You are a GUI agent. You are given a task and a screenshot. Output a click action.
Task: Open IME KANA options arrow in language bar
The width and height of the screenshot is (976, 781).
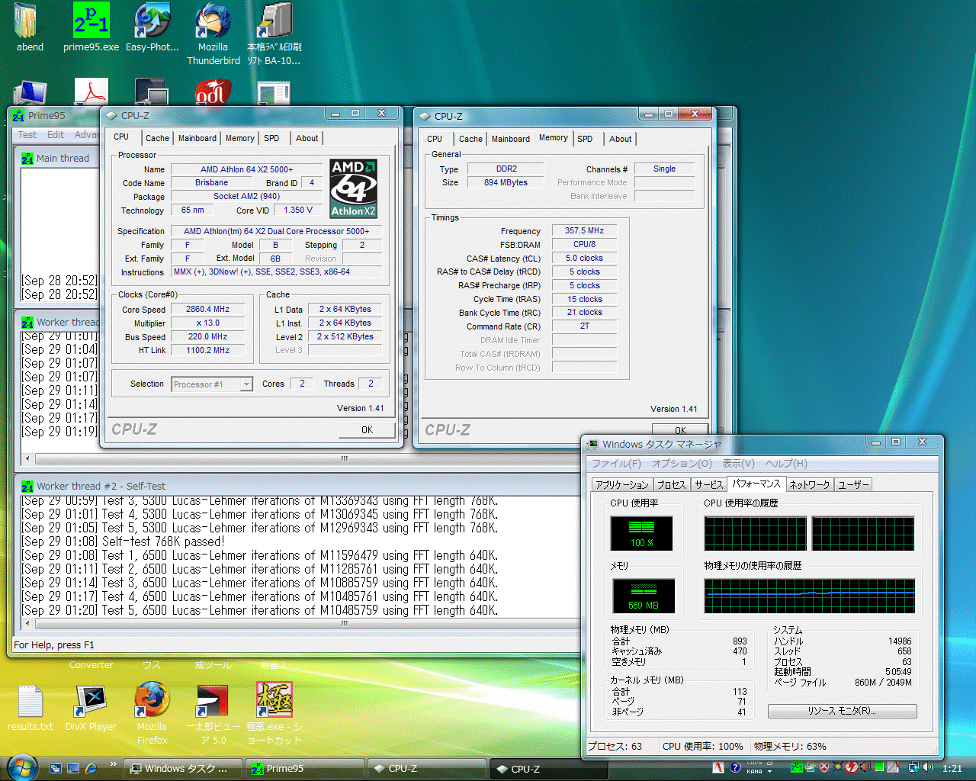769,771
